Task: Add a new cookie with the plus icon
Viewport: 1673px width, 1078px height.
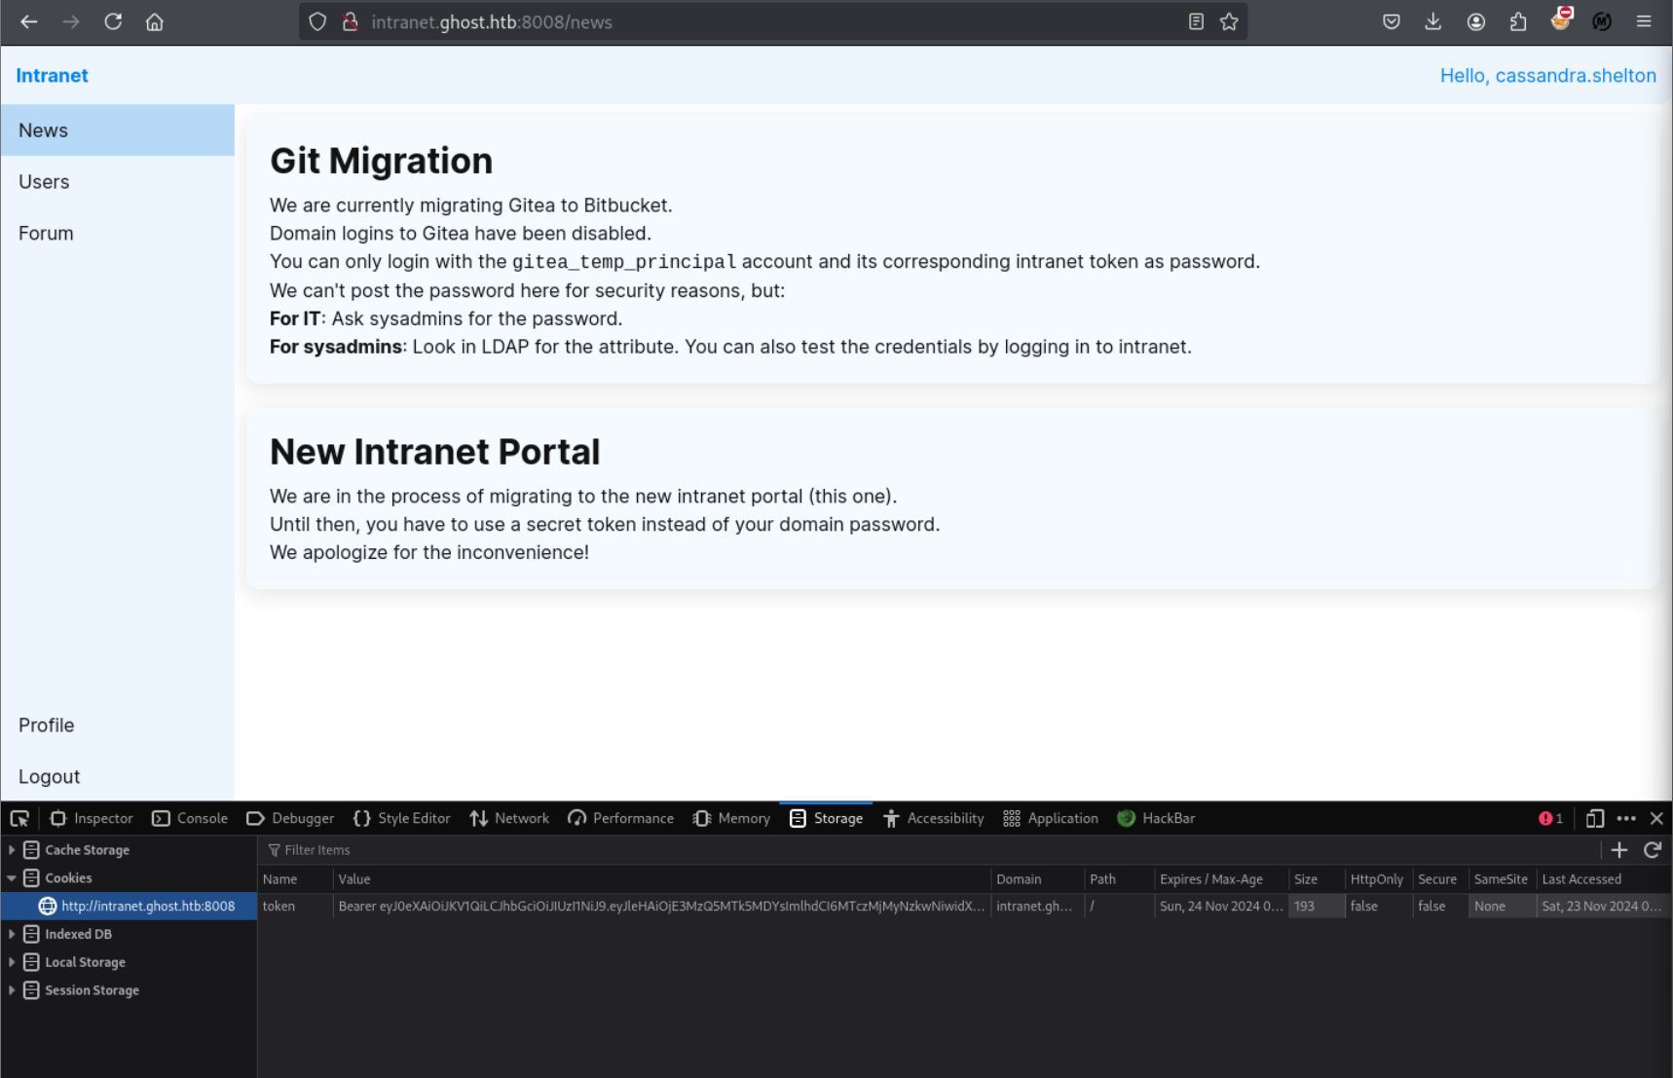Action: [x=1618, y=850]
